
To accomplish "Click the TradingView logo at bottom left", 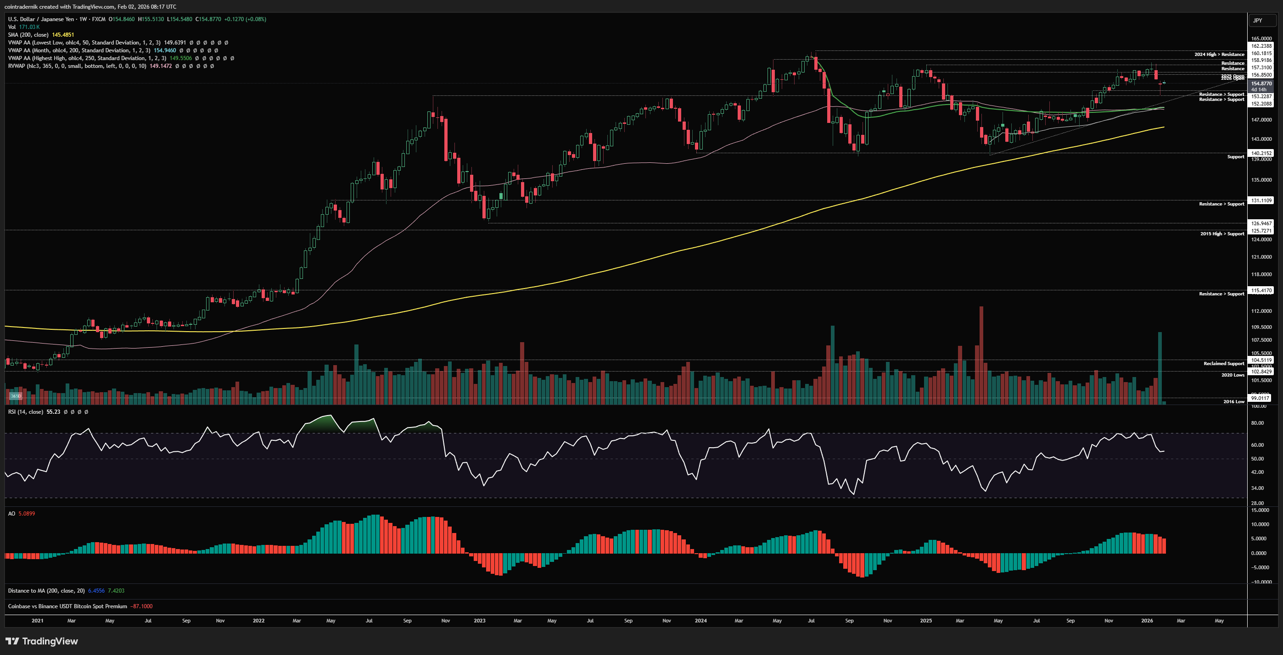I will coord(42,641).
